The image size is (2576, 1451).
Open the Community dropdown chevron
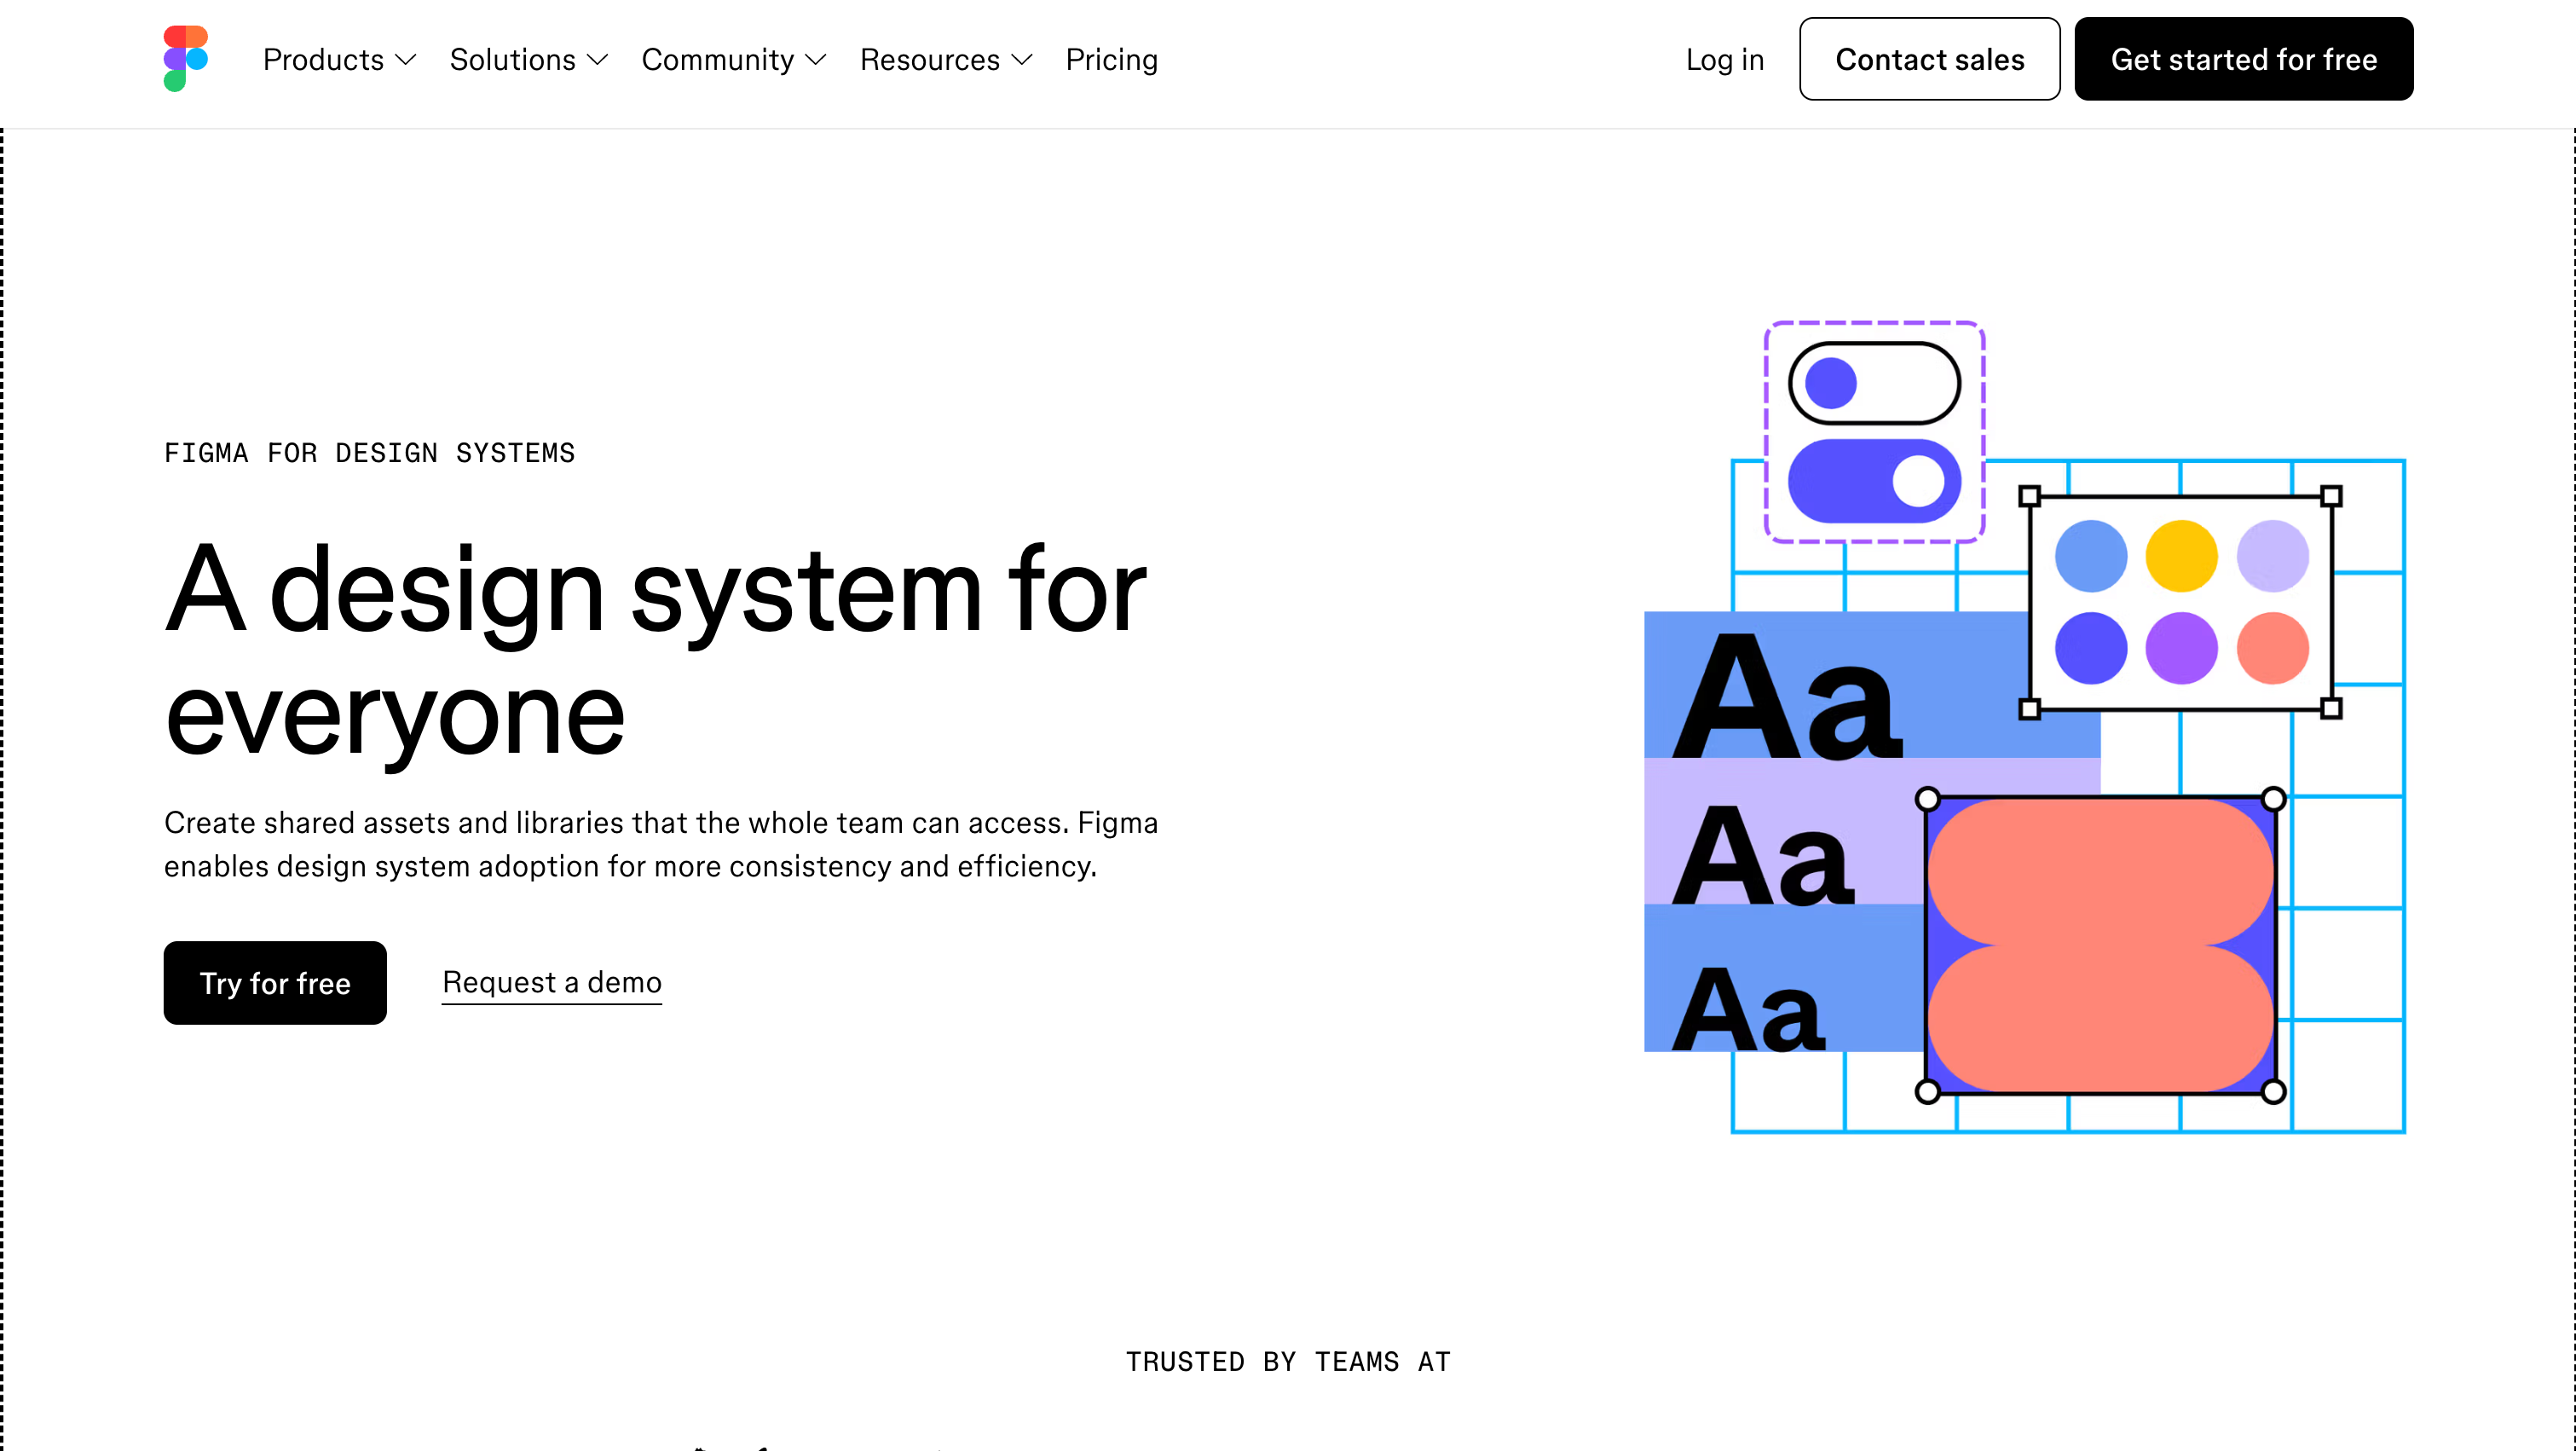tap(815, 60)
